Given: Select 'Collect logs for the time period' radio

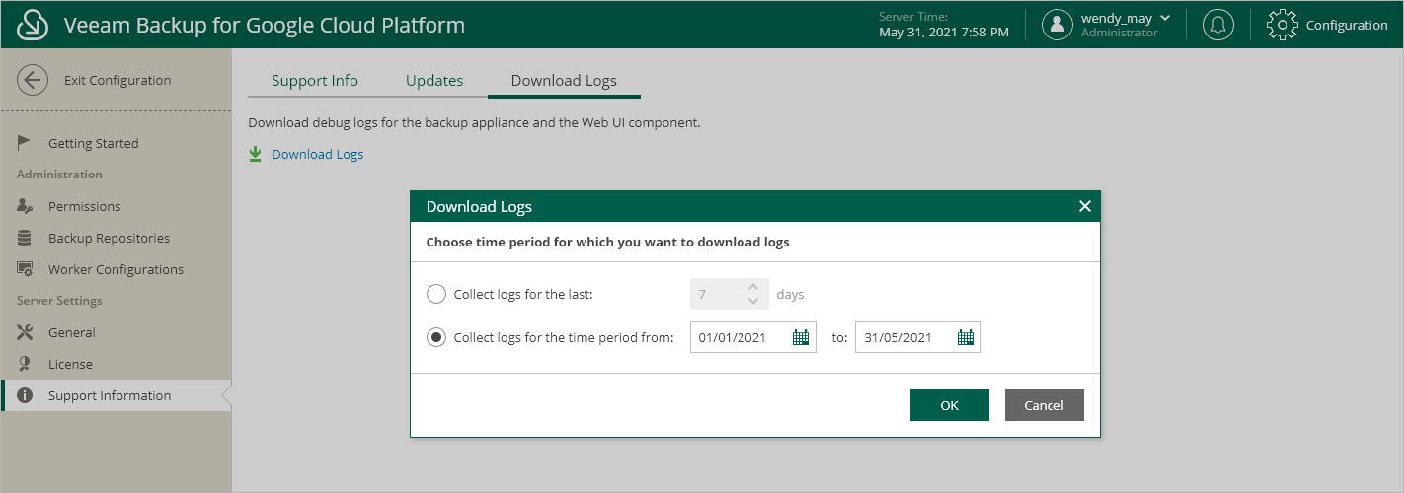Looking at the screenshot, I should [436, 337].
